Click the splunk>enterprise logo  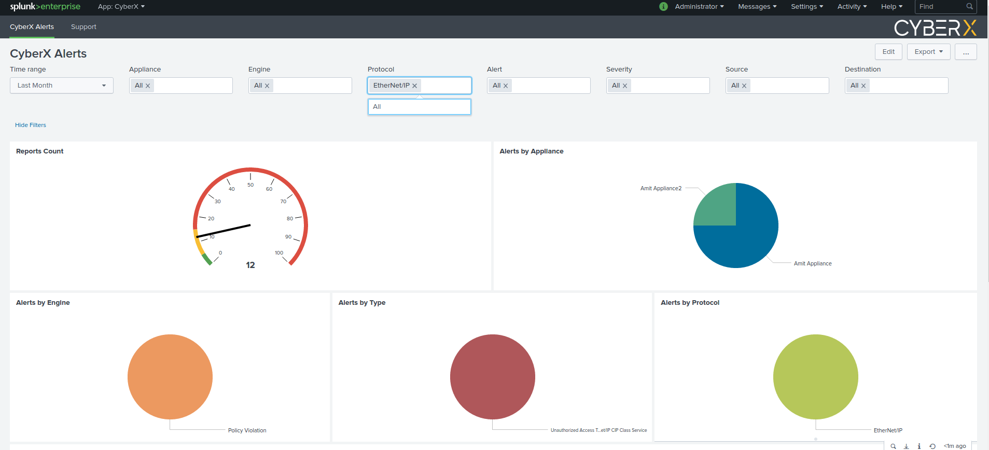(45, 7)
